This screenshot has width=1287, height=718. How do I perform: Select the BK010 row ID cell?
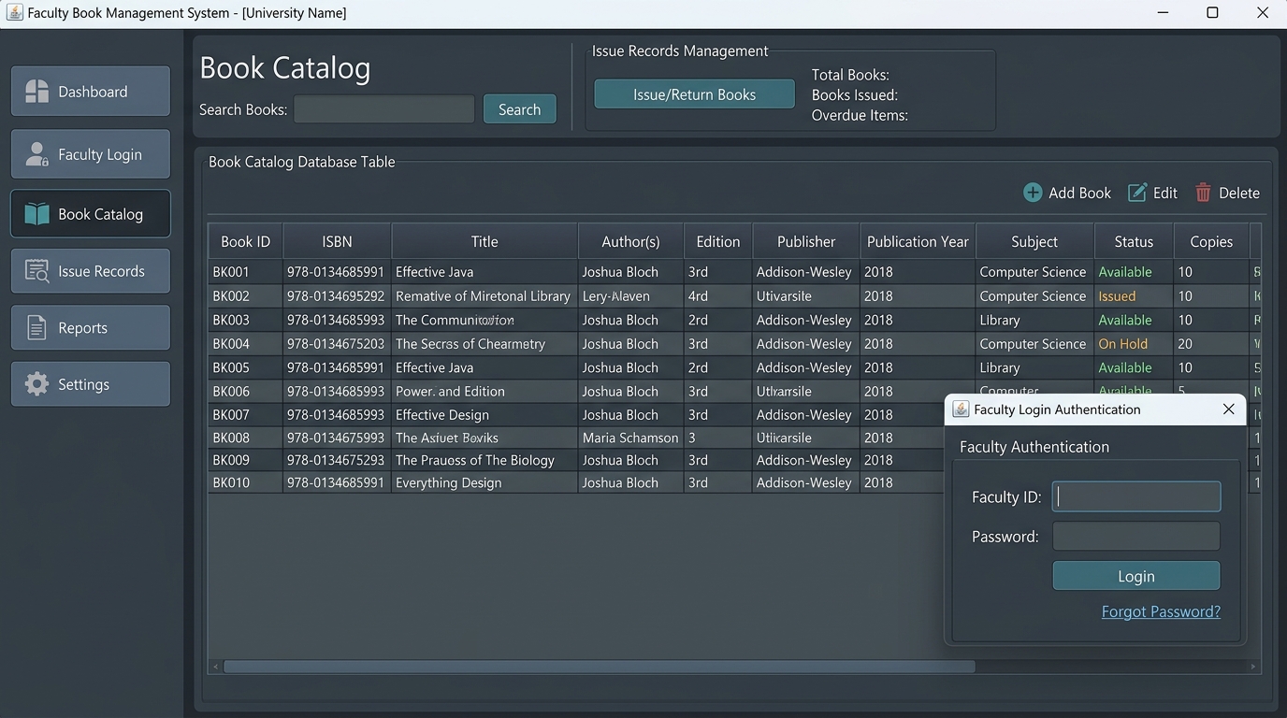245,483
